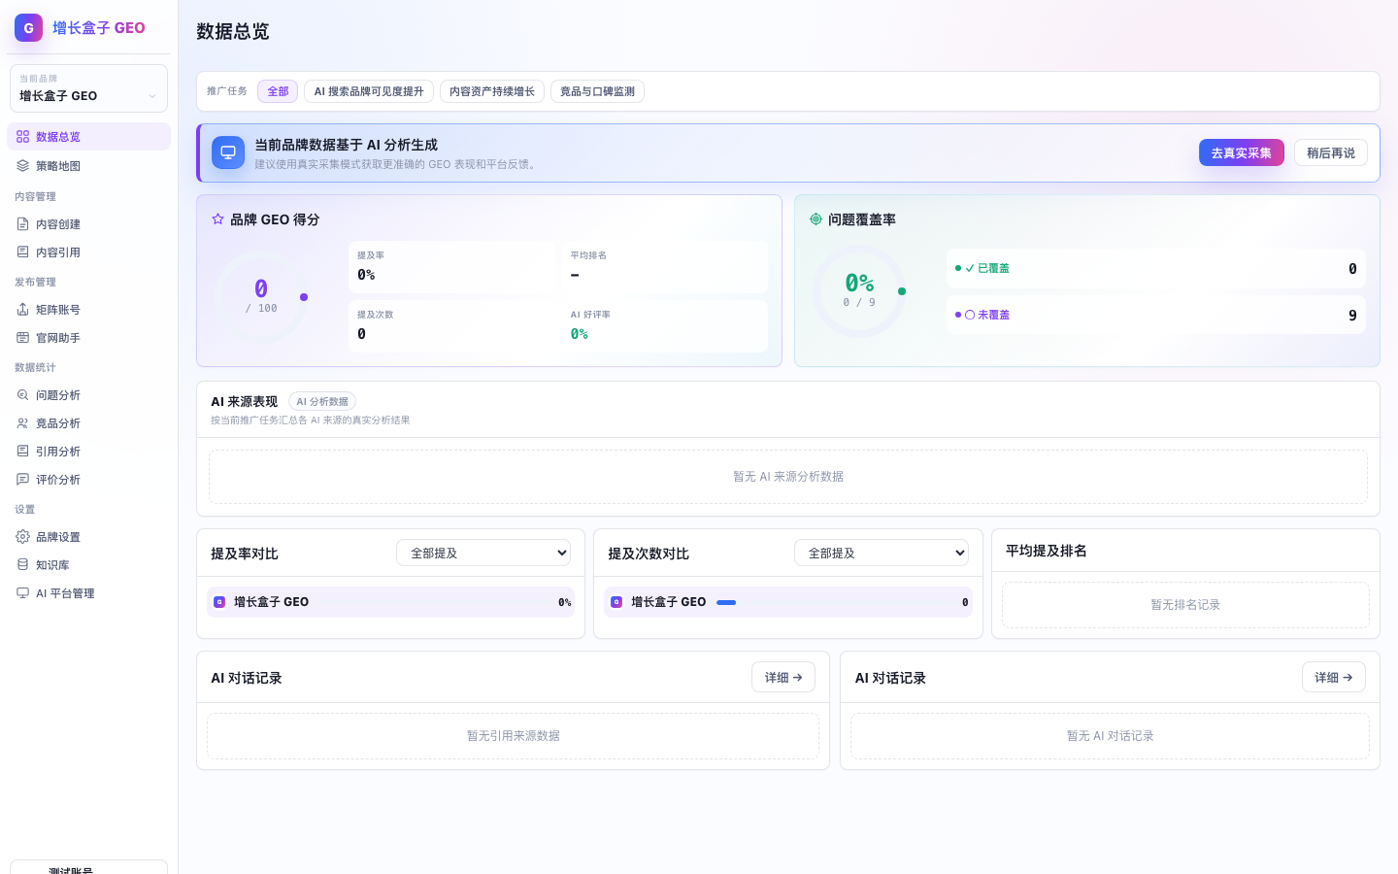Click the GEO score 0/100 ring

(x=261, y=296)
